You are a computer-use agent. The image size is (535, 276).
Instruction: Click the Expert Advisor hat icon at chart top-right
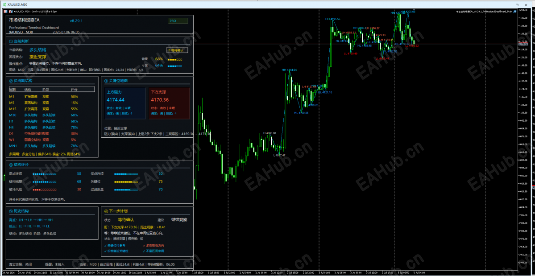[515, 11]
